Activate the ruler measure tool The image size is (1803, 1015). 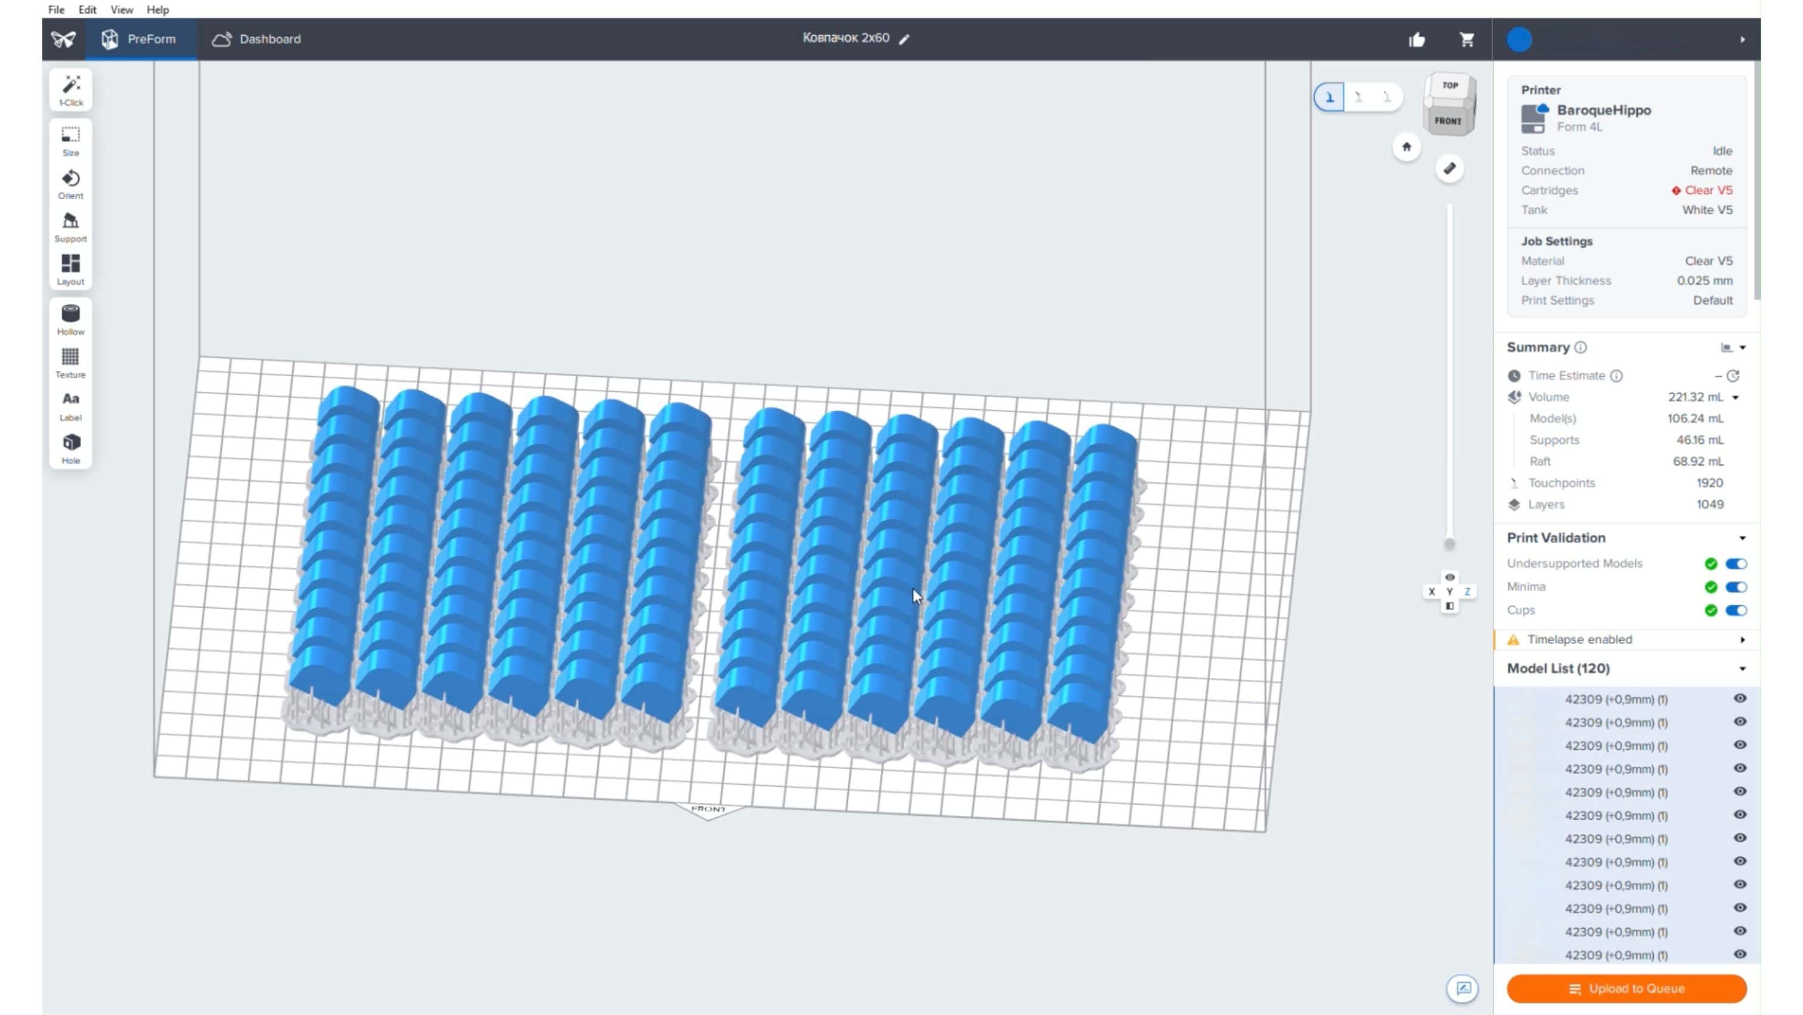click(1449, 169)
